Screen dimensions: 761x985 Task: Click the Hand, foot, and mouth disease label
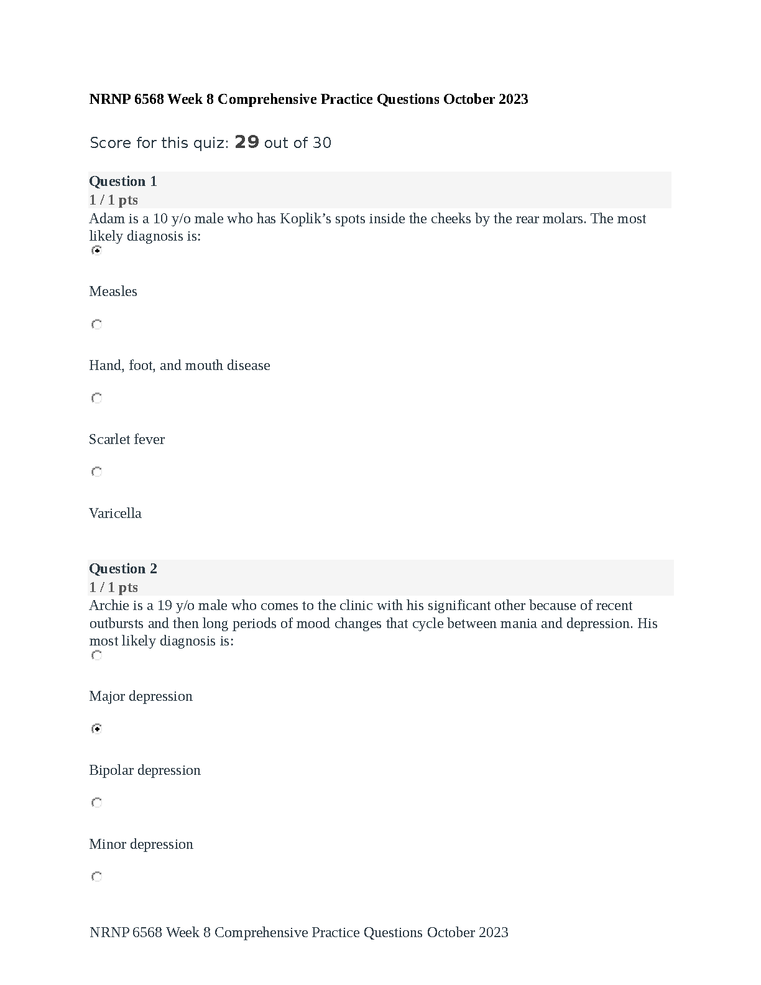(x=180, y=366)
